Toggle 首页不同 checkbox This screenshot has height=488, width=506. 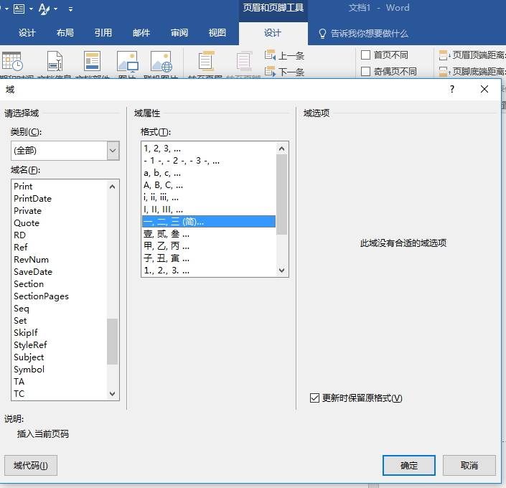coord(365,55)
